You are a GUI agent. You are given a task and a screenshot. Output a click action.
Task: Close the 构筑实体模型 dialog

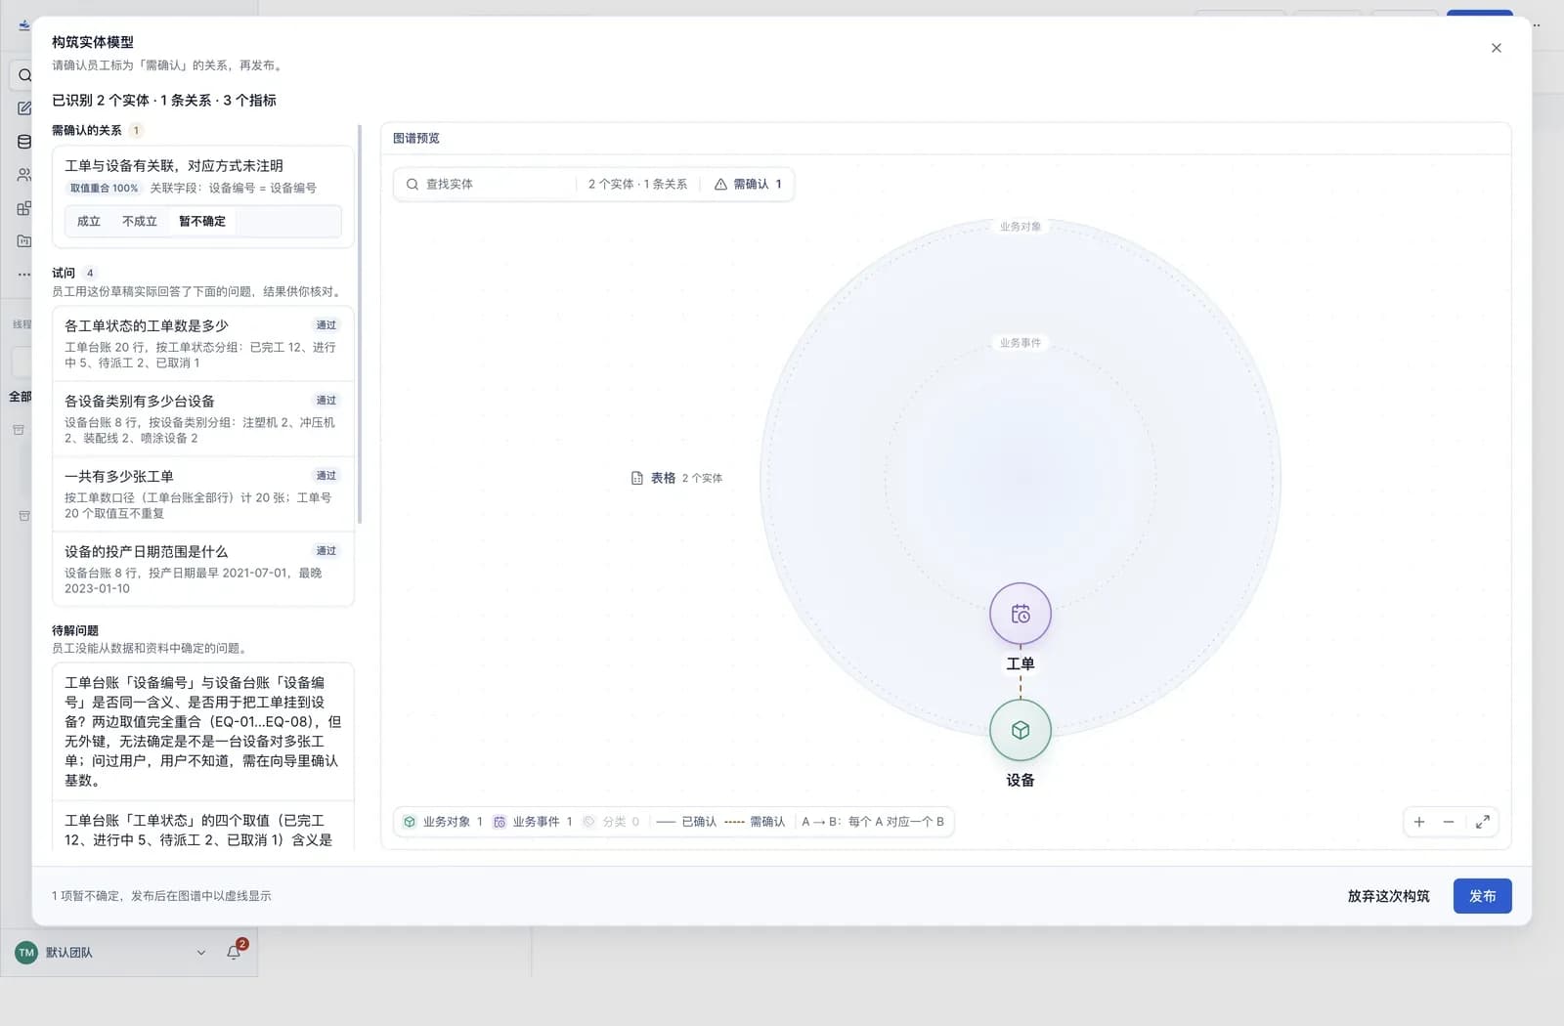click(x=1496, y=48)
